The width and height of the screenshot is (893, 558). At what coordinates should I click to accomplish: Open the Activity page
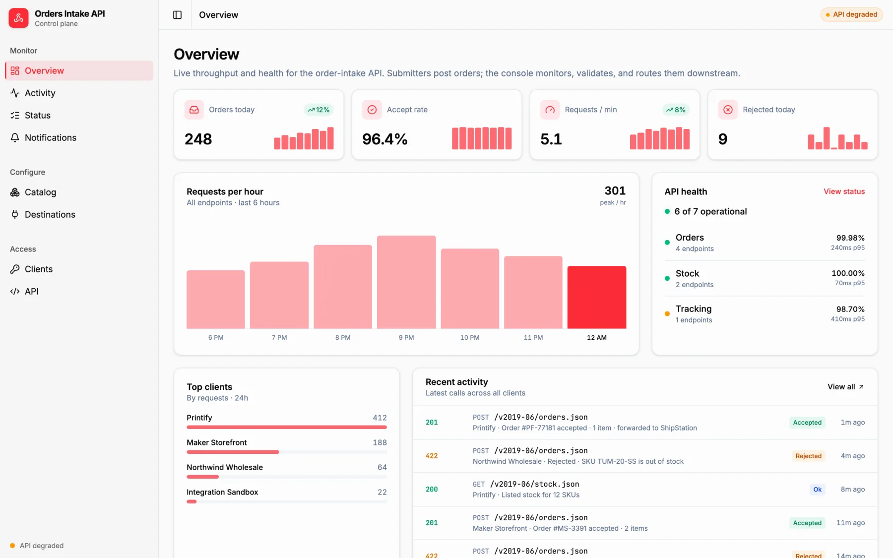pyautogui.click(x=79, y=93)
